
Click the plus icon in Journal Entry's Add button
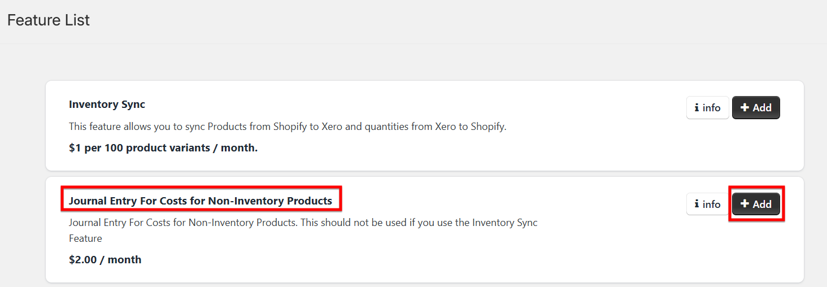(x=745, y=204)
